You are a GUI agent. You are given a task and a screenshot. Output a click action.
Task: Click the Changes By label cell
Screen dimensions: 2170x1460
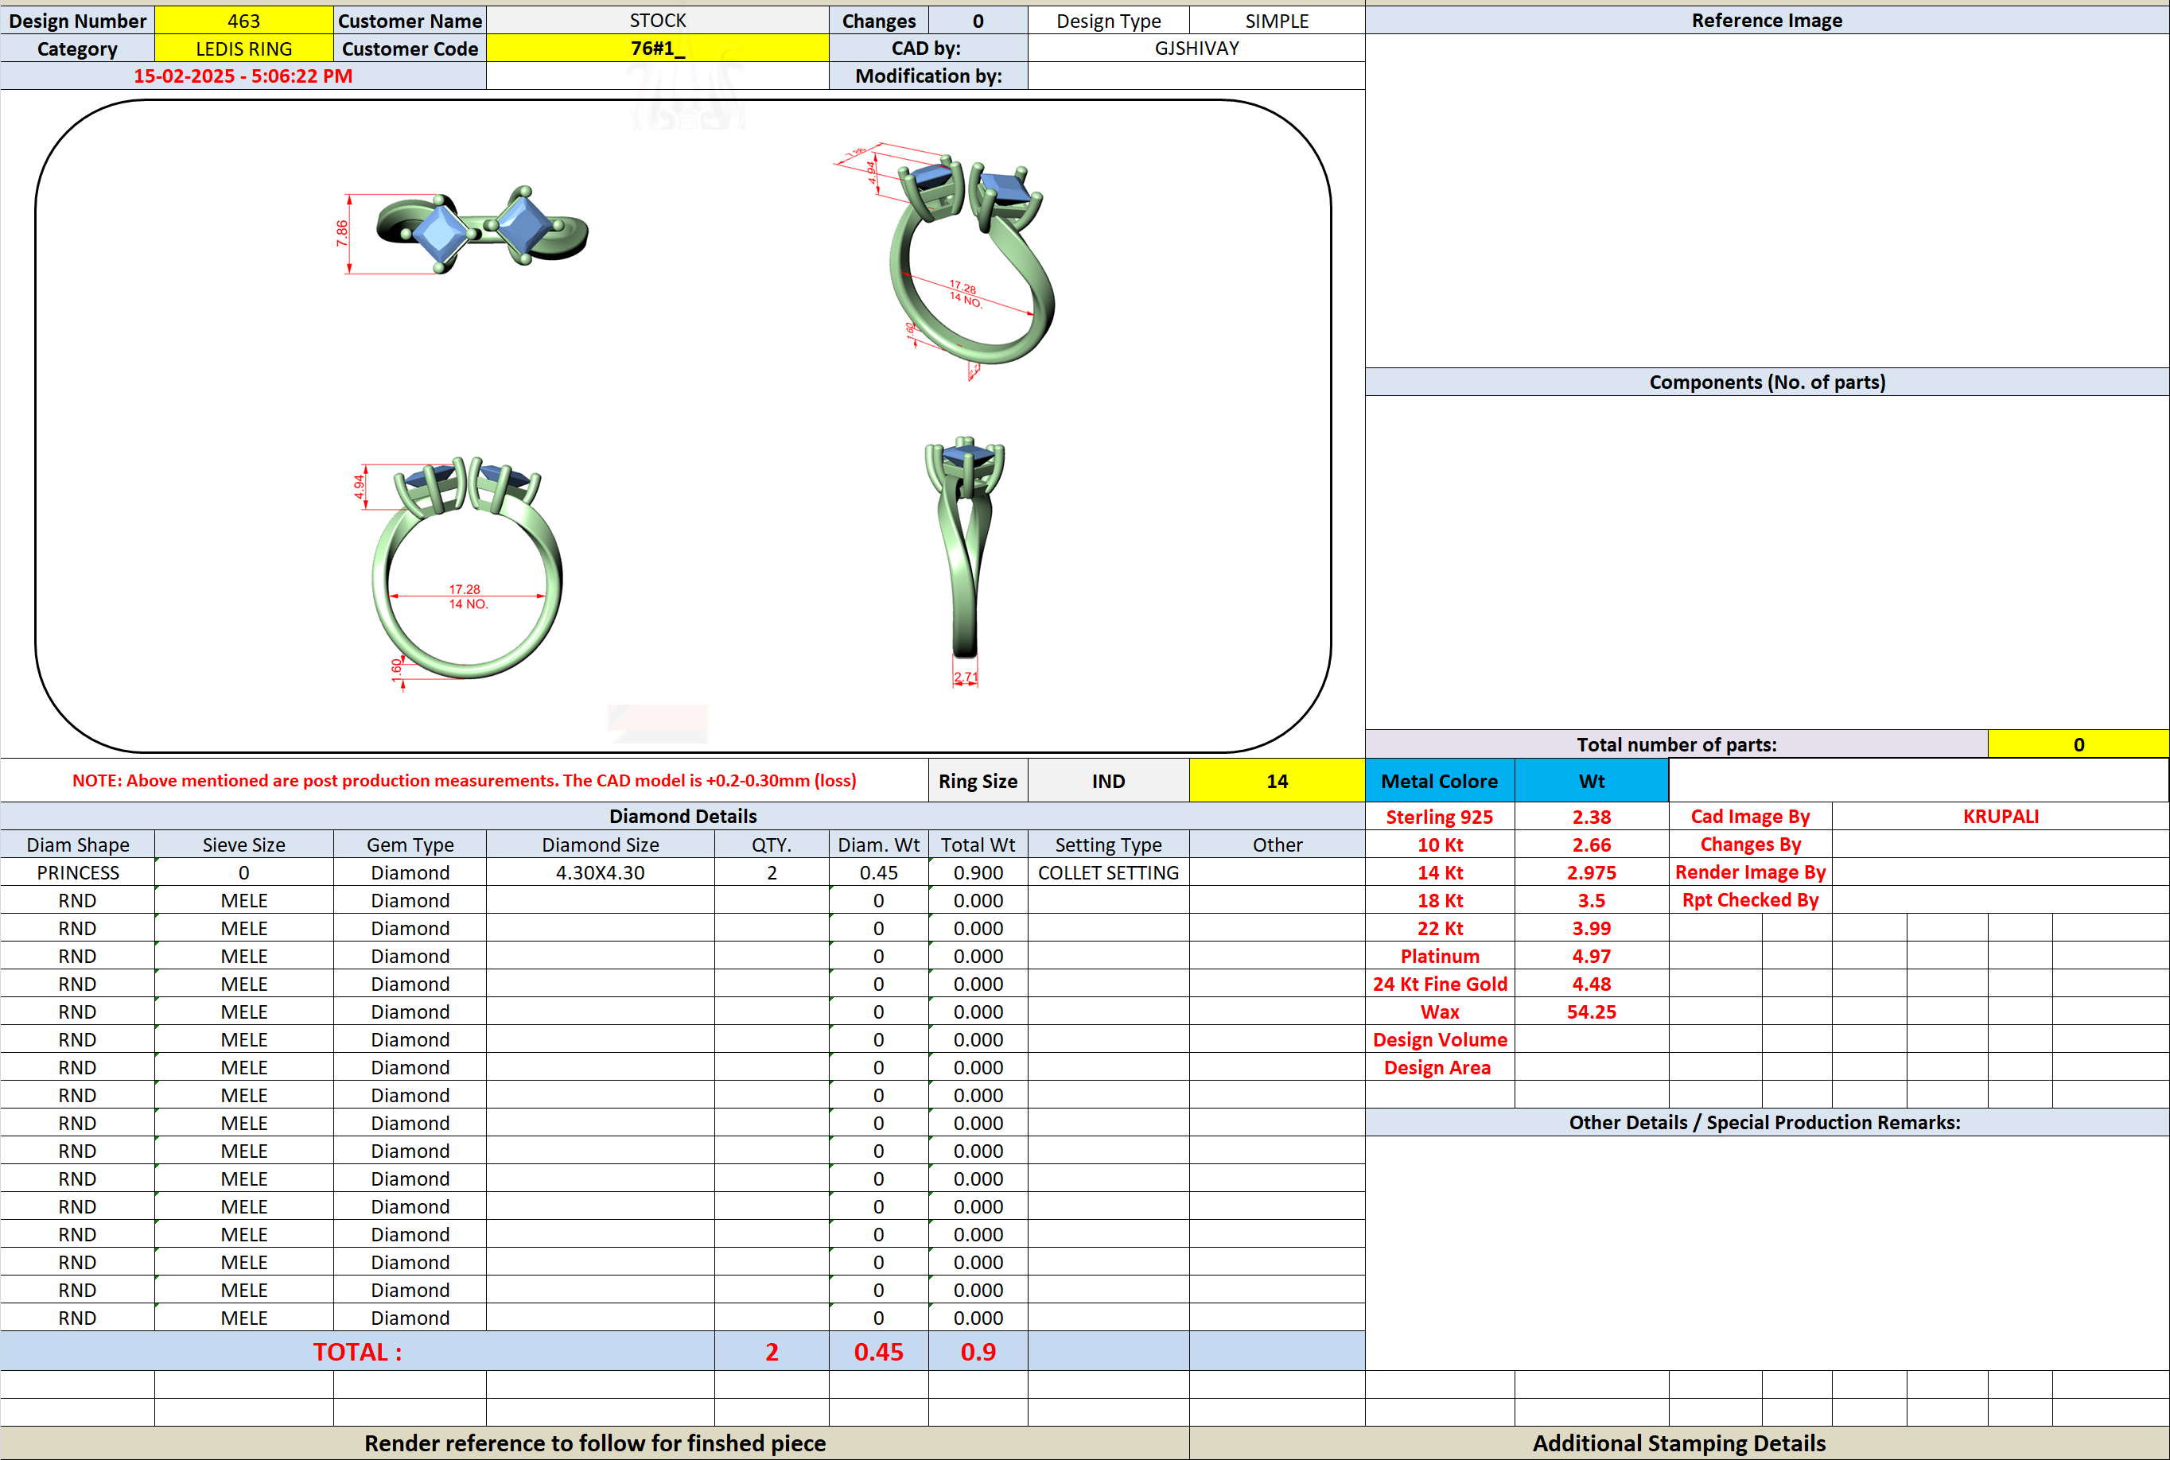[x=1750, y=845]
